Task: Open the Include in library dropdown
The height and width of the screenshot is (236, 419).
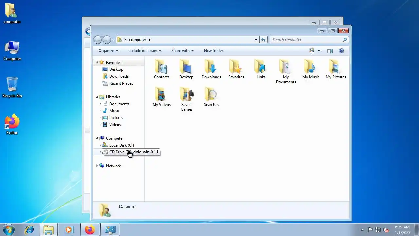Action: coord(145,51)
